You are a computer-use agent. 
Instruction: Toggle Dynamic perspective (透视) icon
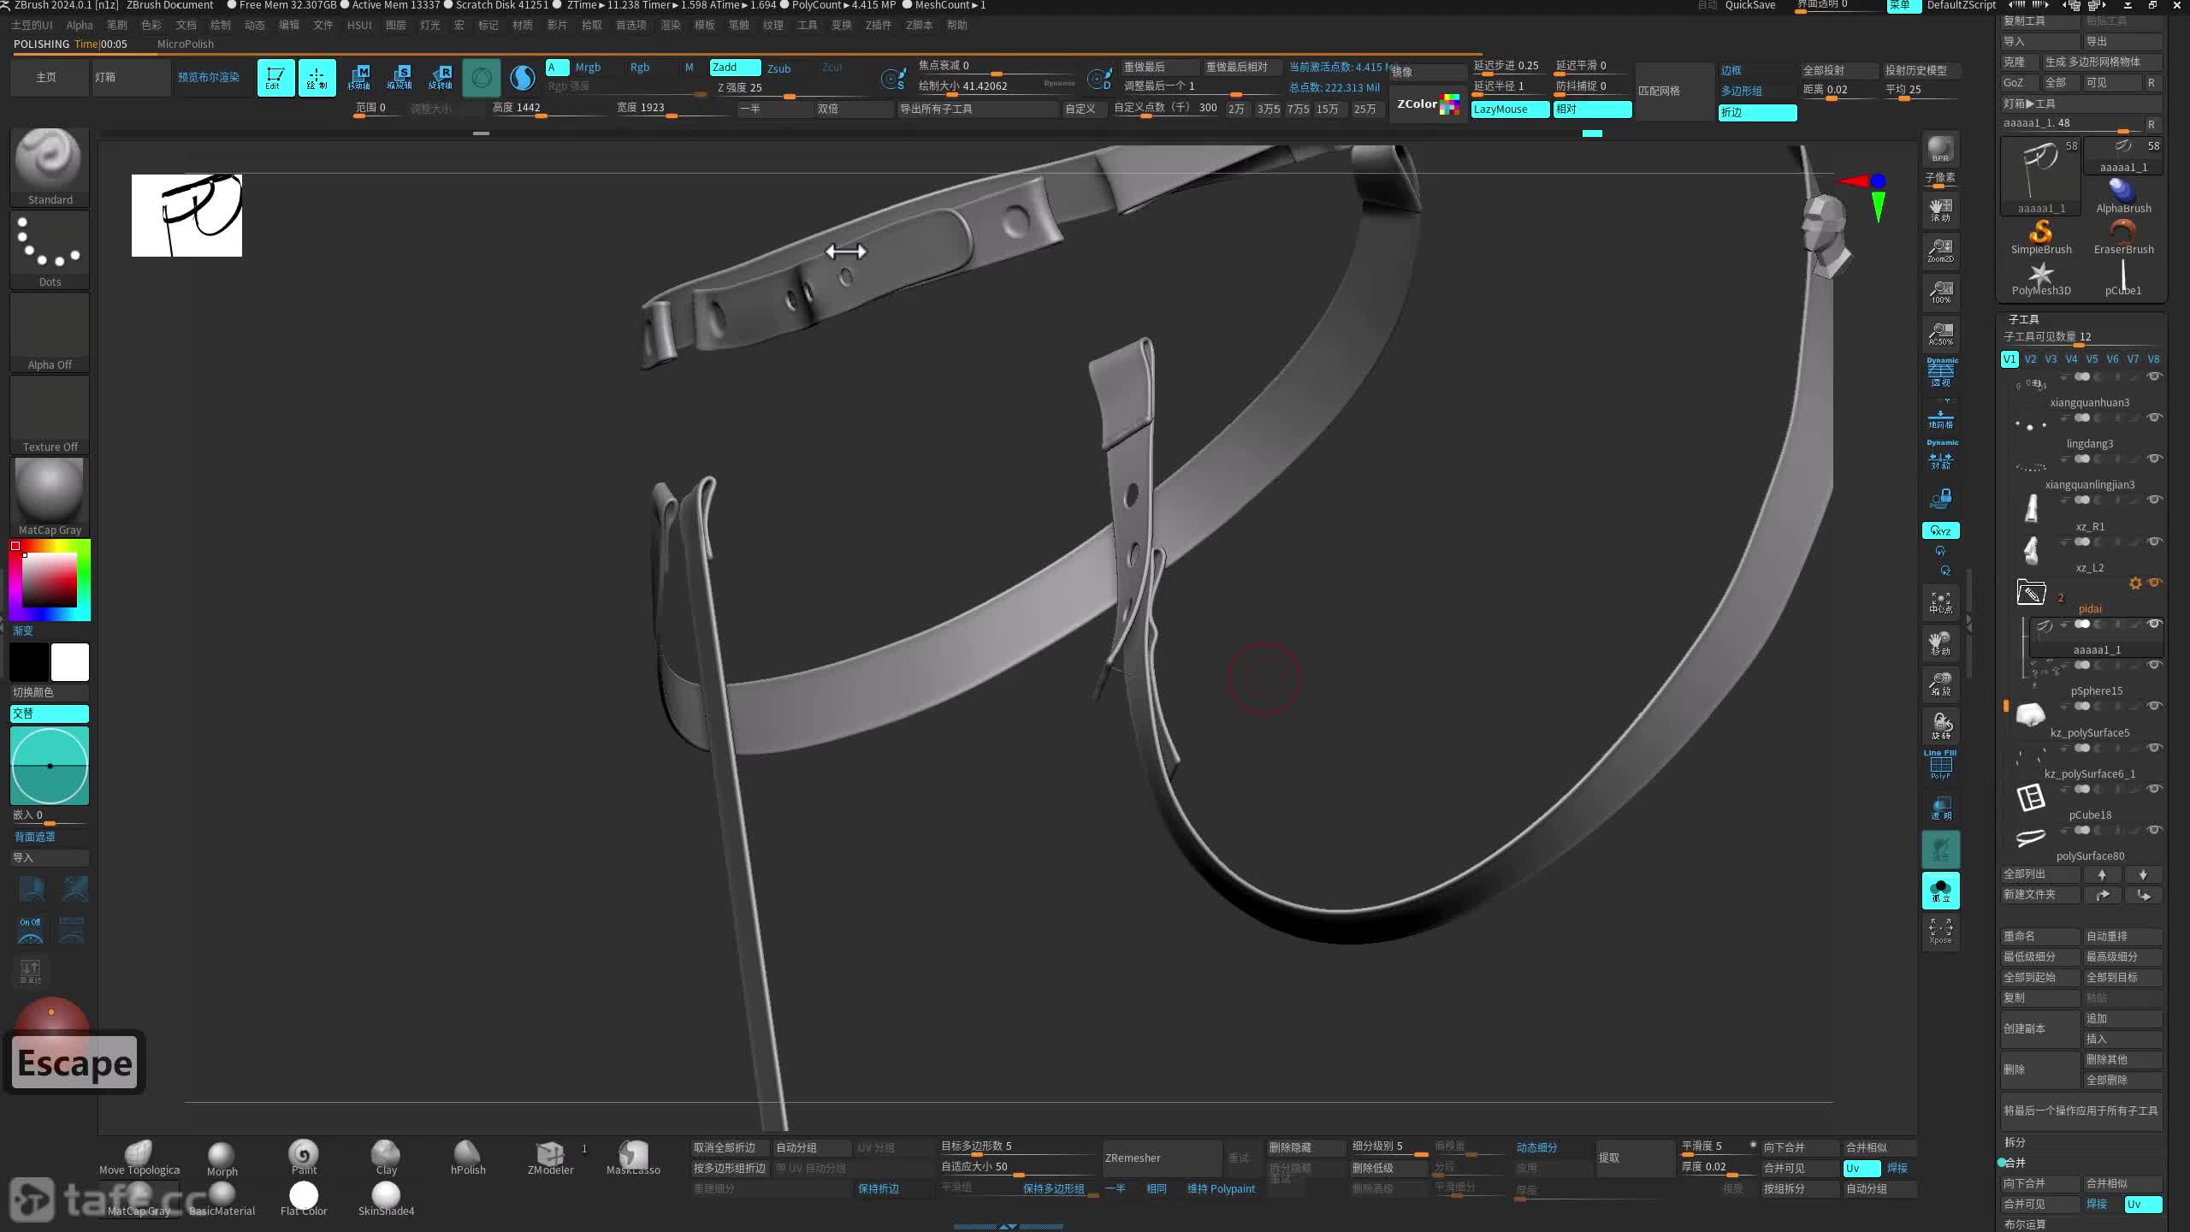pyautogui.click(x=1941, y=372)
